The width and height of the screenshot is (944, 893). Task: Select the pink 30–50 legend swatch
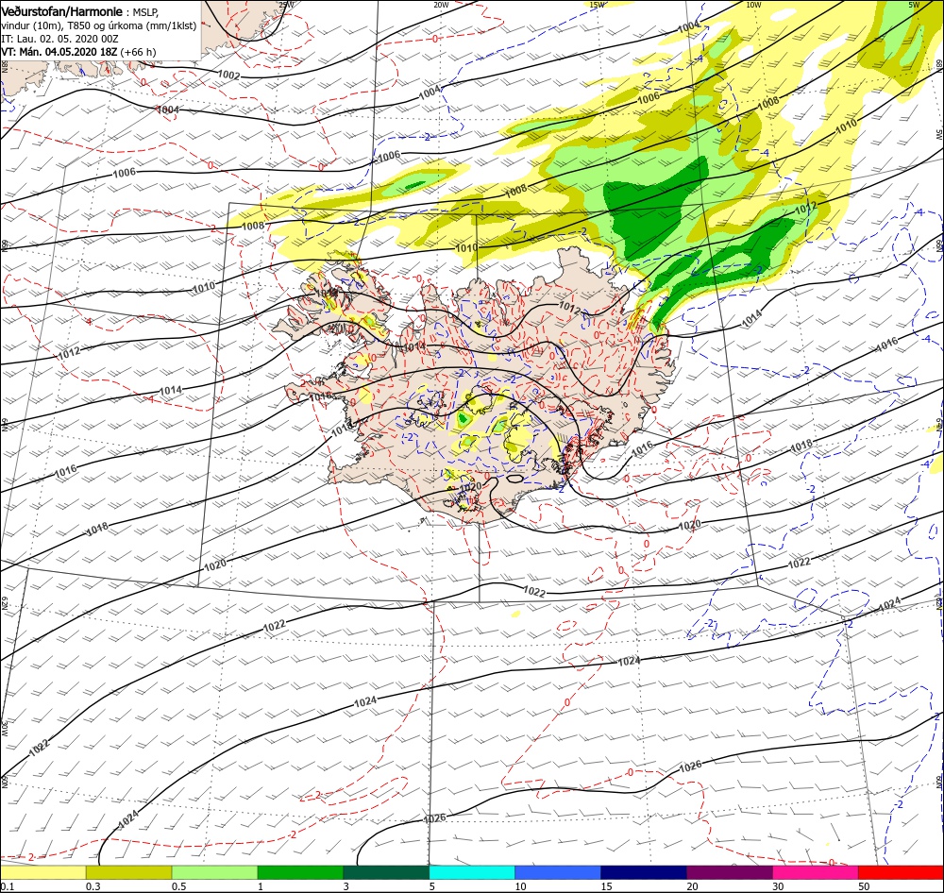816,872
